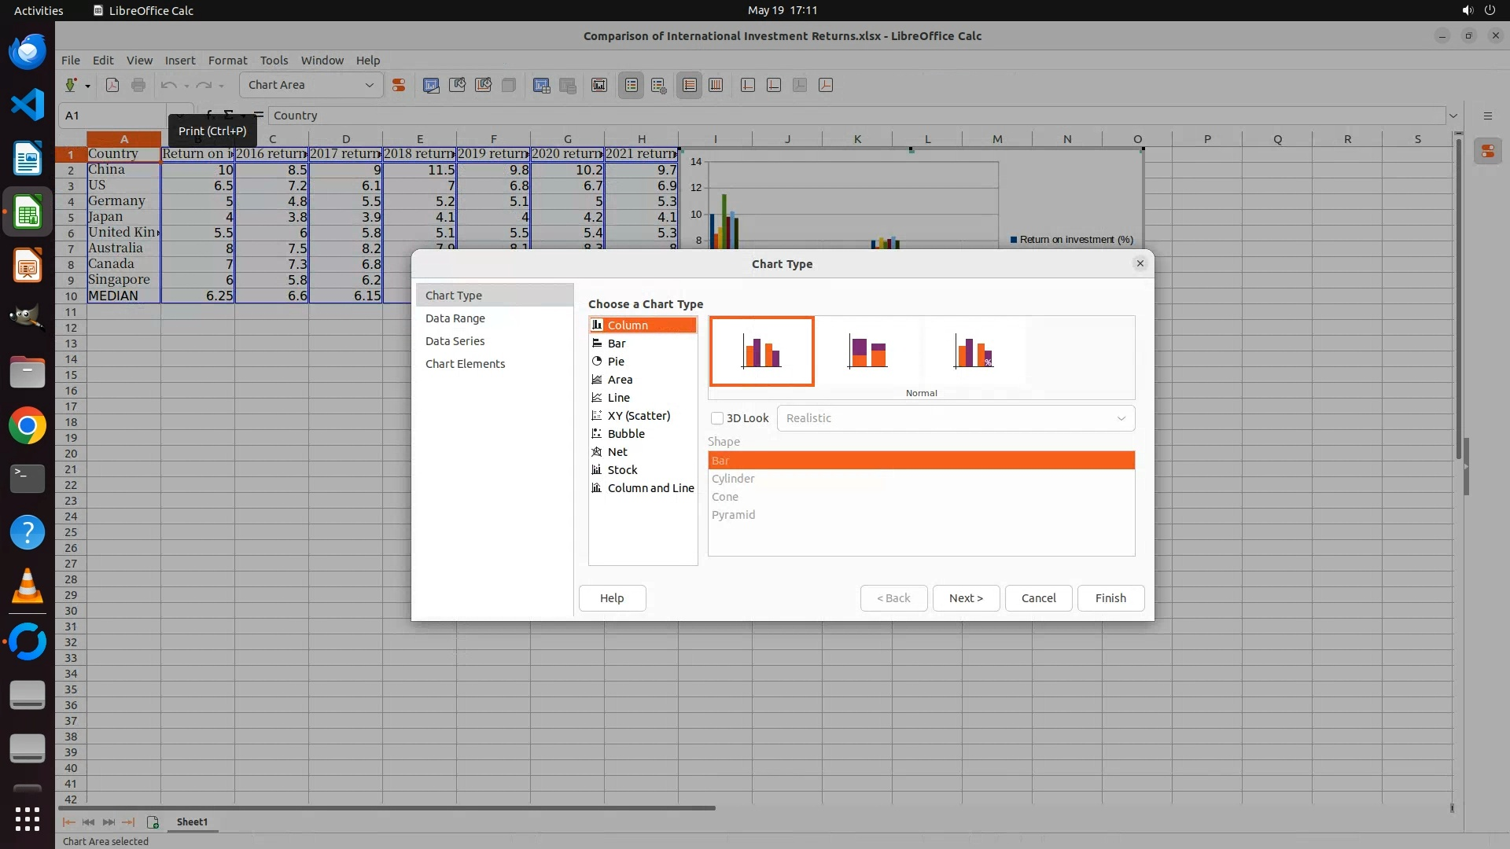The height and width of the screenshot is (849, 1510).
Task: Click Vertical Grids toolbar icon
Action: coord(716,85)
